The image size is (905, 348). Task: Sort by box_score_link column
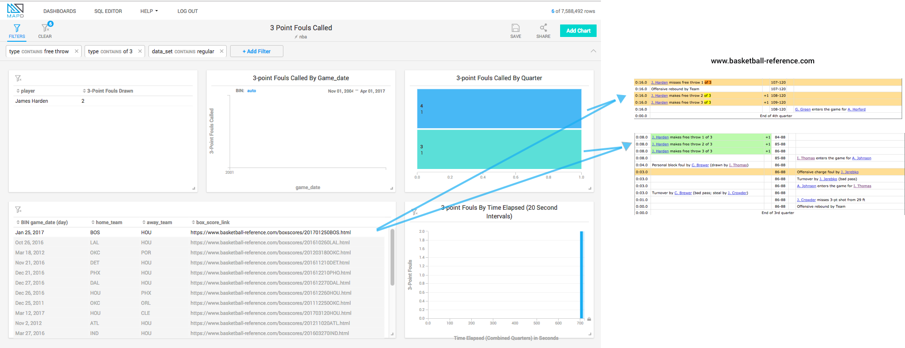pos(210,222)
